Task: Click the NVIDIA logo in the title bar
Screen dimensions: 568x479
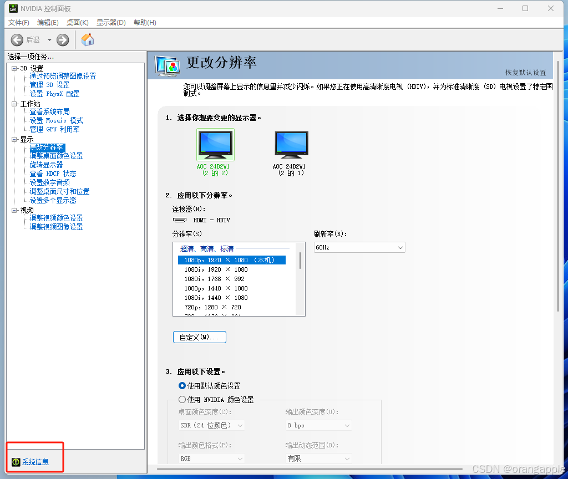Action: [13, 8]
